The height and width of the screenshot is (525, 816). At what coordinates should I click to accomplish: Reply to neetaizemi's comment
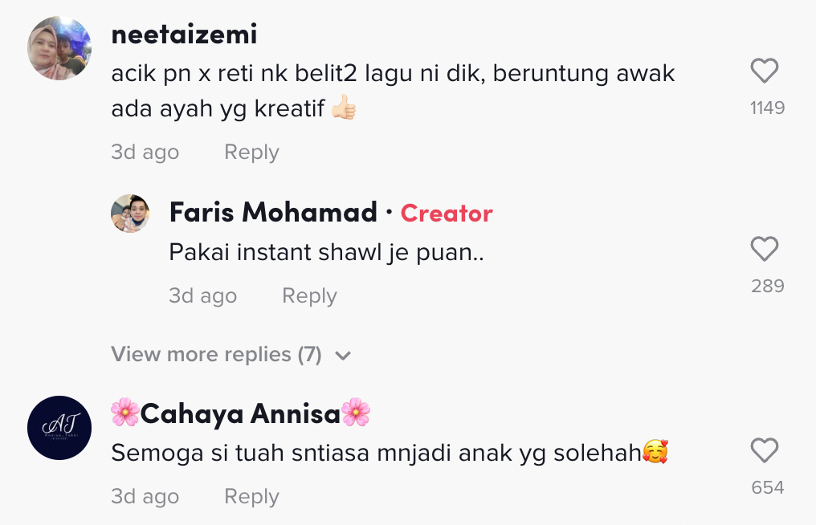(x=251, y=153)
